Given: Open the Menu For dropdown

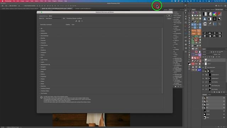Looking at the screenshot, I should pyautogui.click(x=53, y=18).
